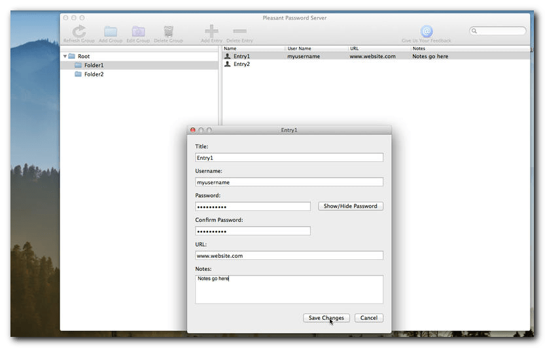This screenshot has height=348, width=545.
Task: Click the Folder1 folder icon
Action: tap(79, 65)
